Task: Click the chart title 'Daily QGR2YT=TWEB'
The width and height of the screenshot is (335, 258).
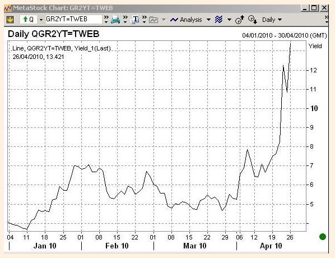Action: [53, 34]
